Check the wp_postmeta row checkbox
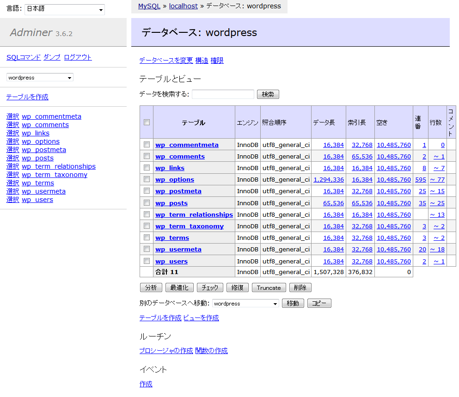 coord(147,191)
